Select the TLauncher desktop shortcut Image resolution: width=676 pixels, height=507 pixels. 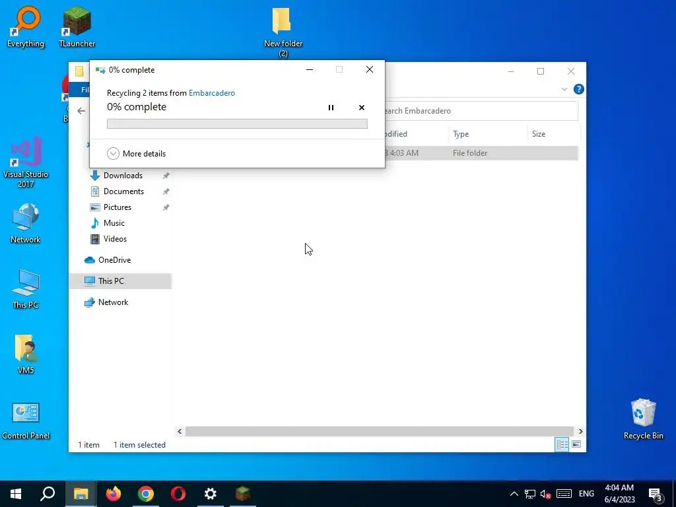click(x=77, y=27)
